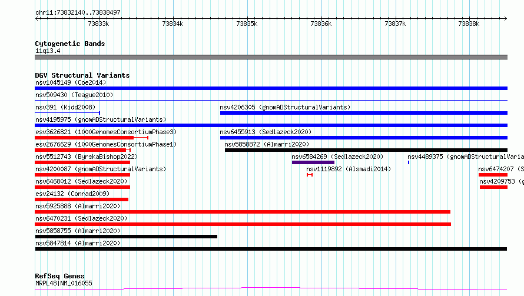
Task: Click the small red marker under nsv1119892
Action: click(x=310, y=175)
